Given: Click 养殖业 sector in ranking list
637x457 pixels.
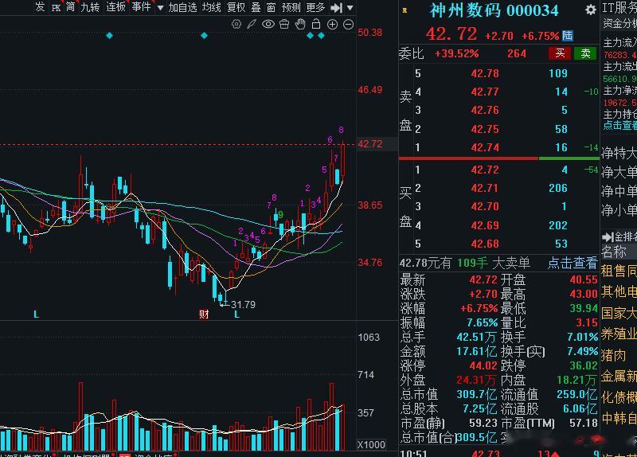Looking at the screenshot, I should point(619,334).
